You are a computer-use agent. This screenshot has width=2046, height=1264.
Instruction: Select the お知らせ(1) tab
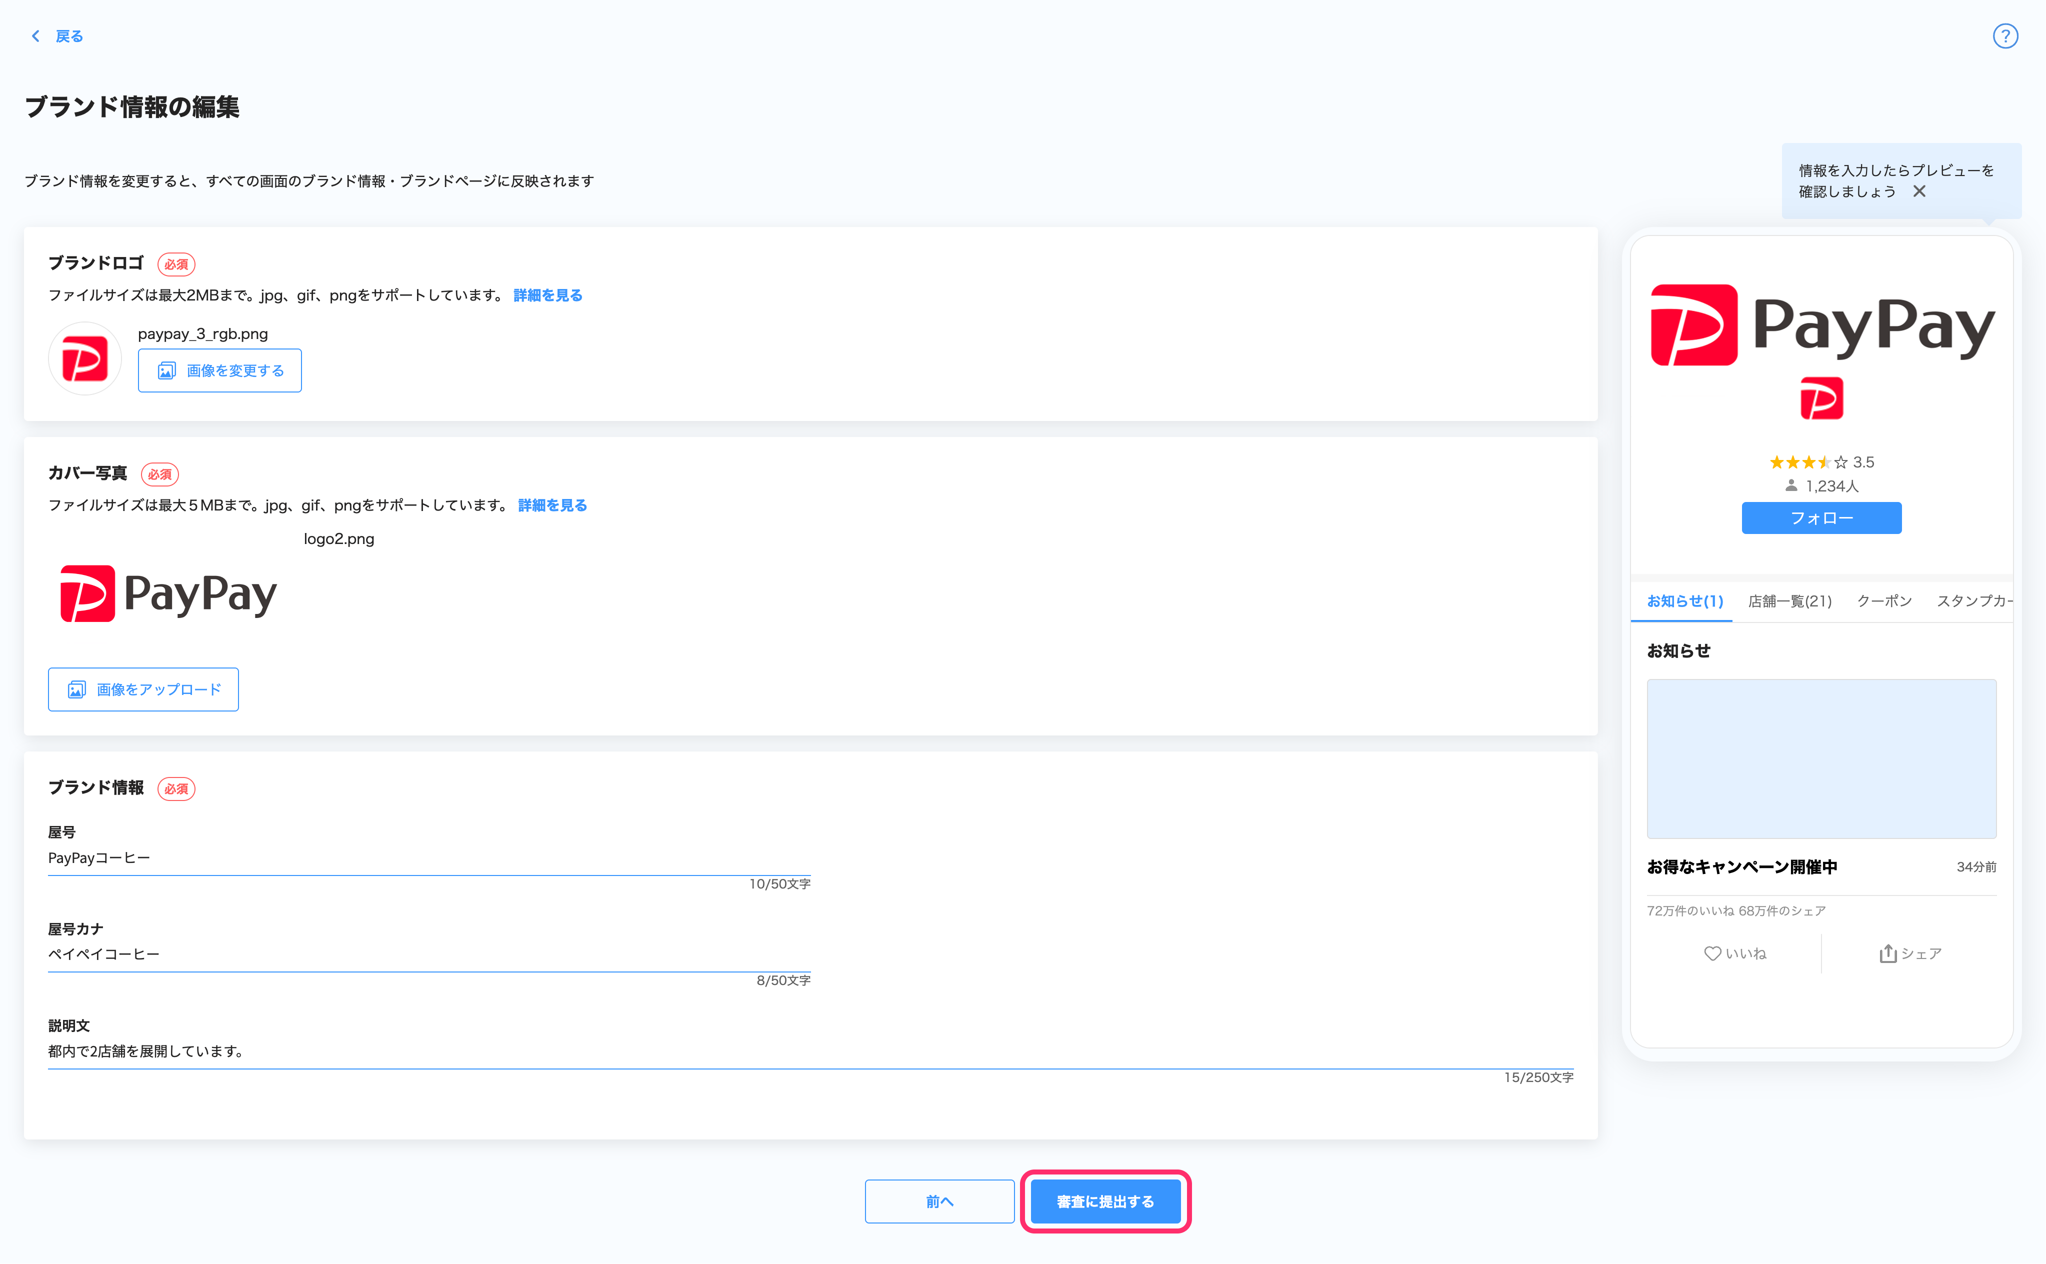pyautogui.click(x=1684, y=601)
